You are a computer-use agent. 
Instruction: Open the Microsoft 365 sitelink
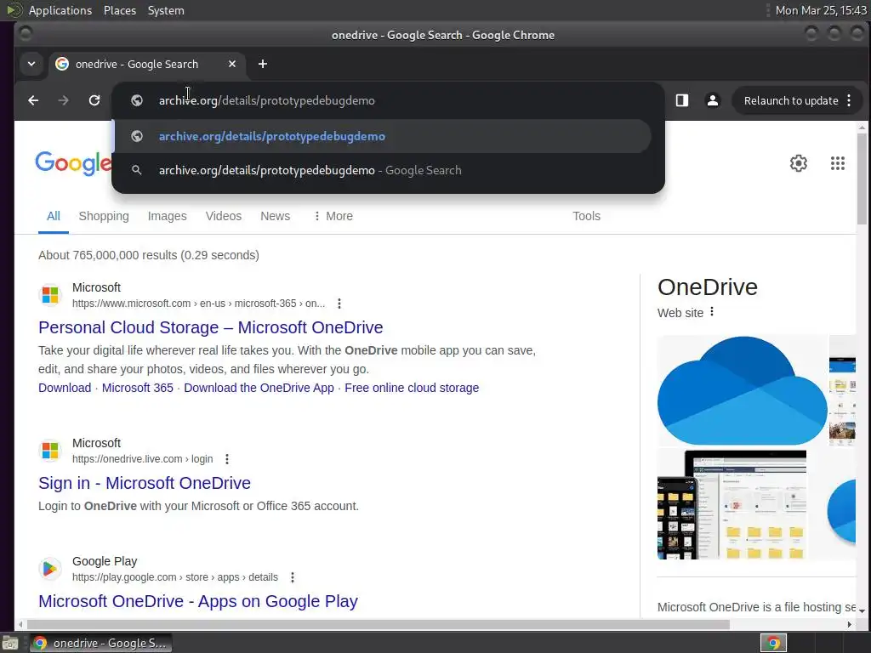tap(137, 388)
